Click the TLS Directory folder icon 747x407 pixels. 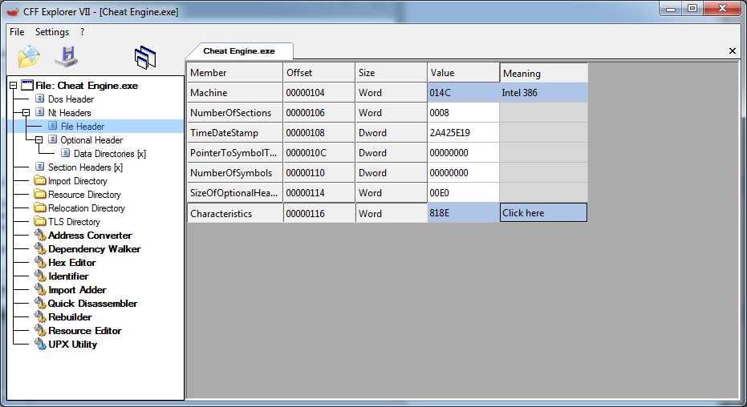tap(40, 222)
